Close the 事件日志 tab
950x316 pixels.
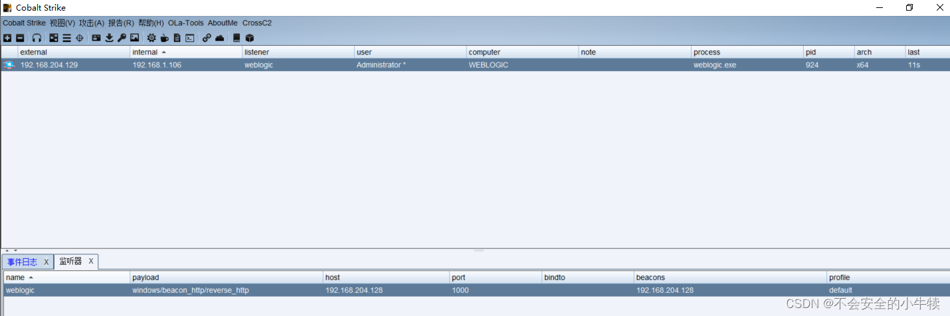click(x=47, y=262)
